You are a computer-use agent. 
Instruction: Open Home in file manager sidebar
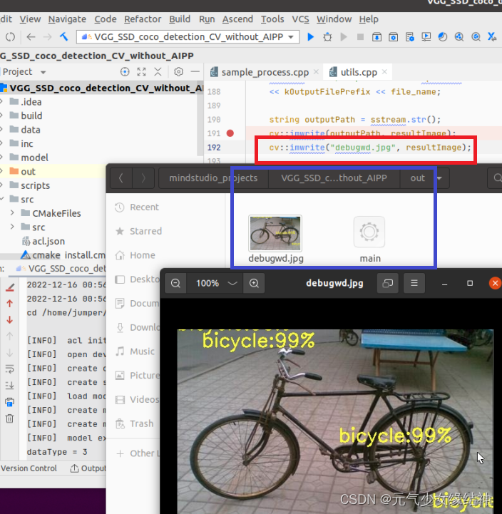143,255
